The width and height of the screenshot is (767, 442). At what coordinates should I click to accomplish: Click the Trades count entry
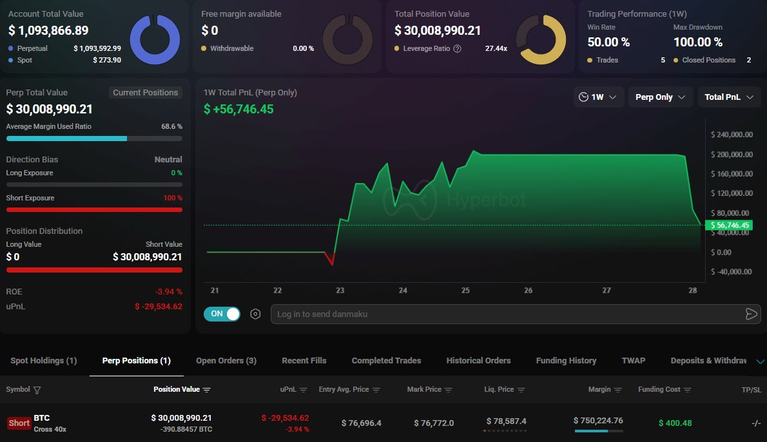626,60
